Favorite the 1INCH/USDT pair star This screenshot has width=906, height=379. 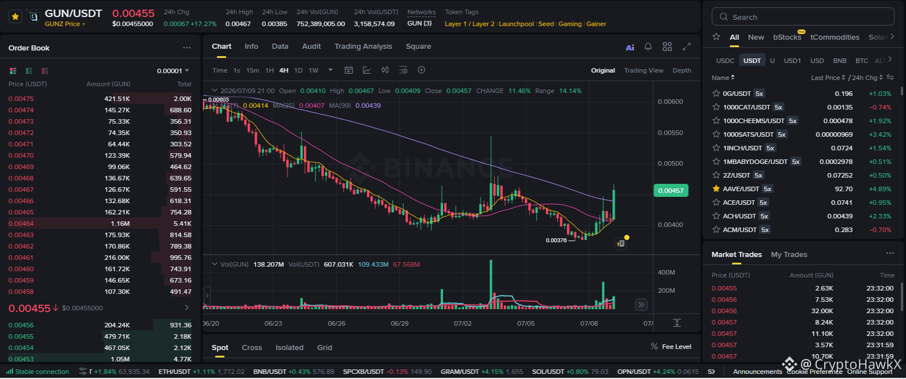pyautogui.click(x=716, y=148)
